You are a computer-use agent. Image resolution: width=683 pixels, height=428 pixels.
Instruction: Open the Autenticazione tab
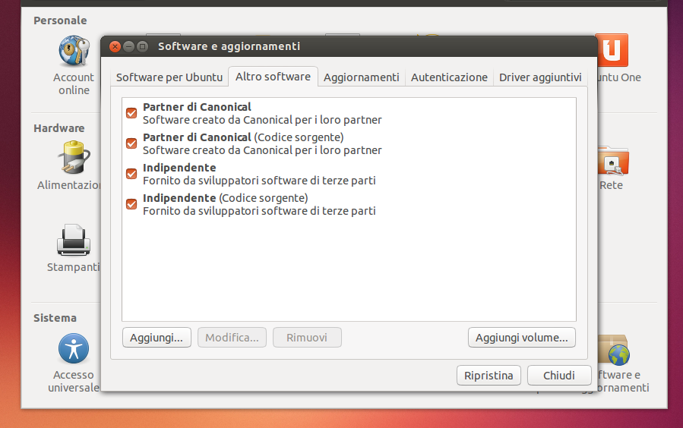pyautogui.click(x=449, y=77)
